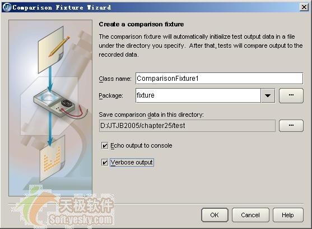312x229 pixels.
Task: Toggle the Echo output to console checkbox
Action: click(x=105, y=146)
